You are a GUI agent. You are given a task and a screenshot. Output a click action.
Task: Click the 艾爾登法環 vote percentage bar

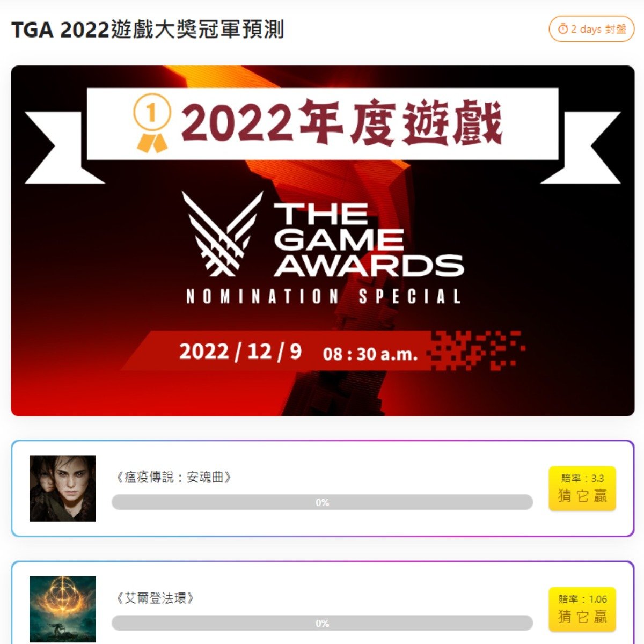322,623
